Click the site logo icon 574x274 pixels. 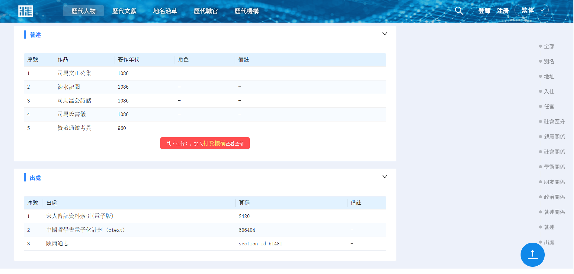pos(26,11)
